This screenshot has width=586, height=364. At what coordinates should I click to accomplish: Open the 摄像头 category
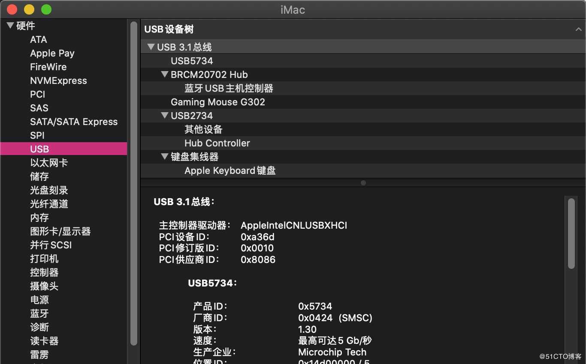(x=44, y=286)
